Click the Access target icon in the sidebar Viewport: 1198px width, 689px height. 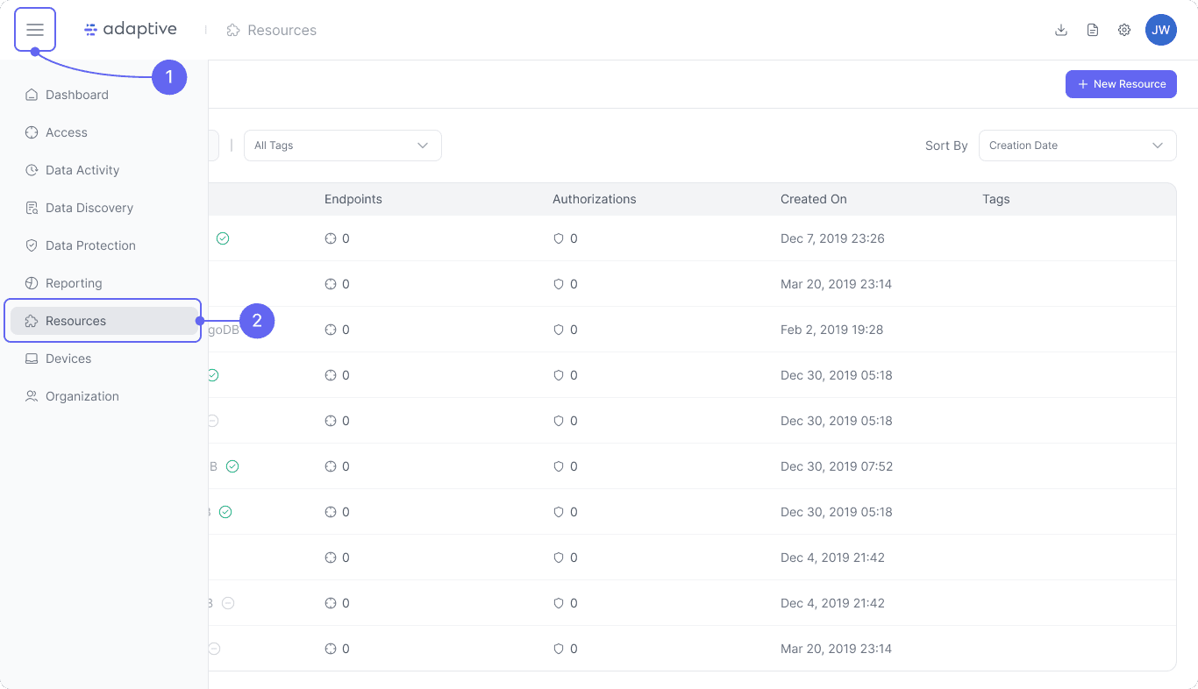click(32, 132)
